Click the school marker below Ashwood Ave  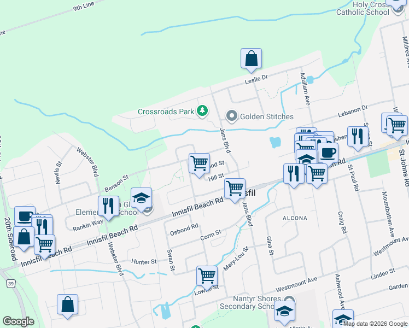pyautogui.click(x=343, y=318)
